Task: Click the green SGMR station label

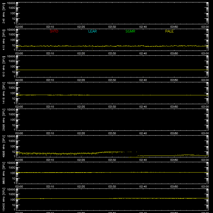Action: (130, 31)
